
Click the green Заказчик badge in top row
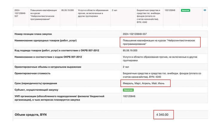click(x=185, y=10)
